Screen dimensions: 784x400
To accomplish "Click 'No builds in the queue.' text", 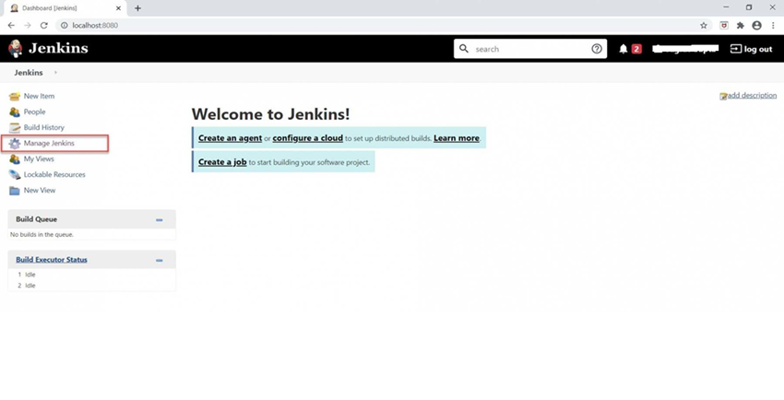I will 42,235.
